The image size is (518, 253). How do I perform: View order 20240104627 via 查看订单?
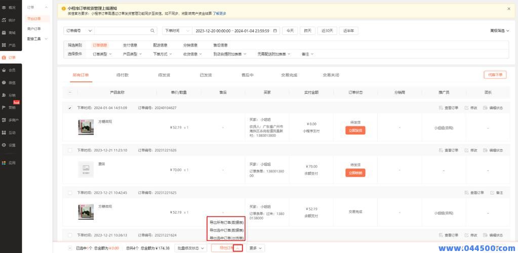point(448,108)
